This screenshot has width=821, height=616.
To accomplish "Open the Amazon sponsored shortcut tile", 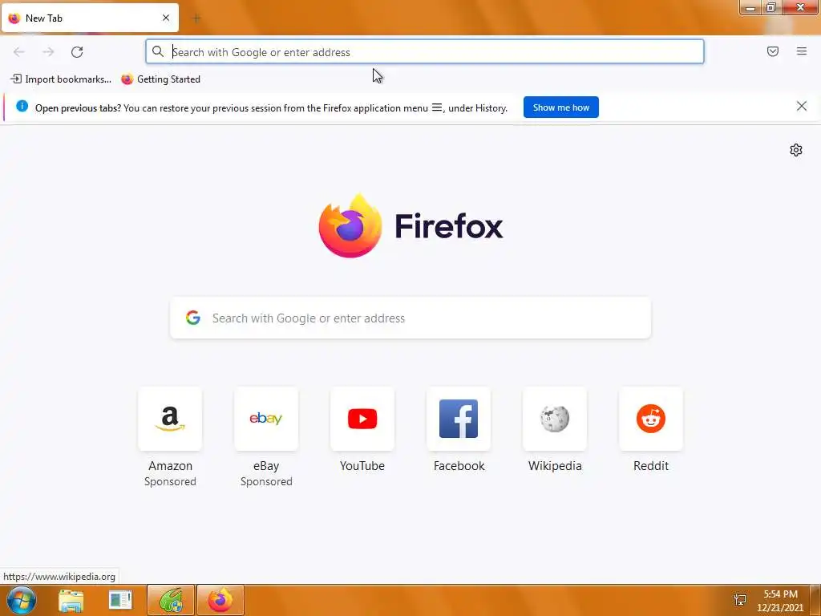I will 170,419.
